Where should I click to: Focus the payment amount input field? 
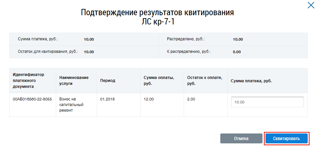coord(267,102)
